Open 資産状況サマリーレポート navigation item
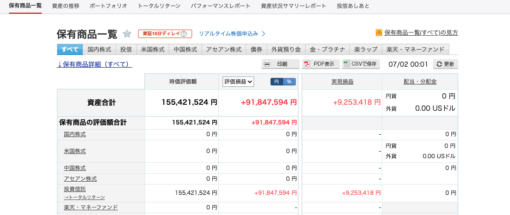Image resolution: width=510 pixels, height=215 pixels. [x=294, y=6]
